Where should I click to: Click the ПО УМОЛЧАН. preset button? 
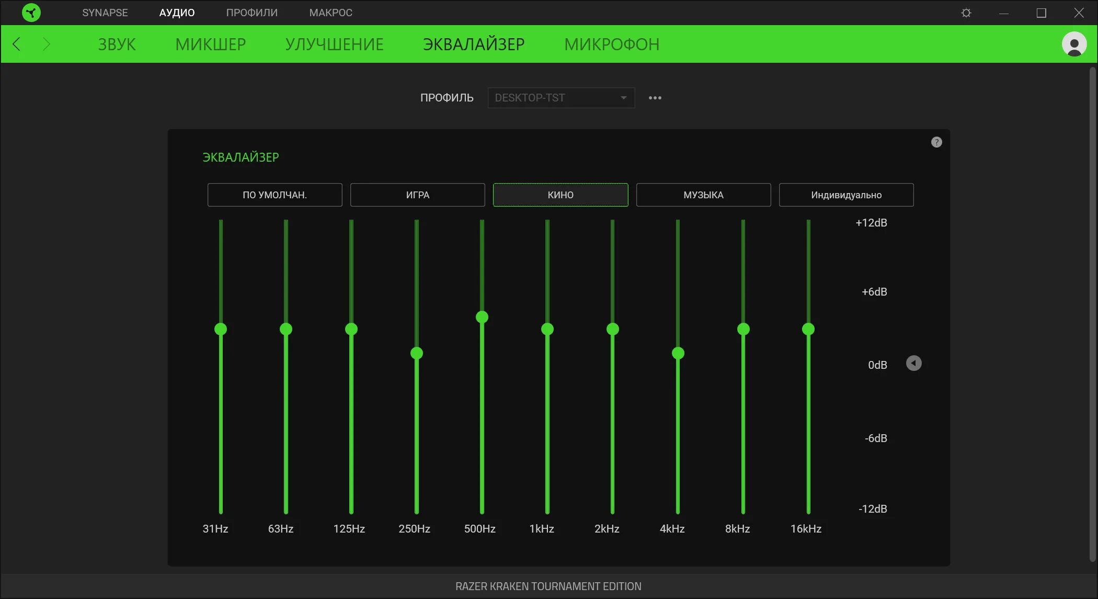pyautogui.click(x=274, y=195)
